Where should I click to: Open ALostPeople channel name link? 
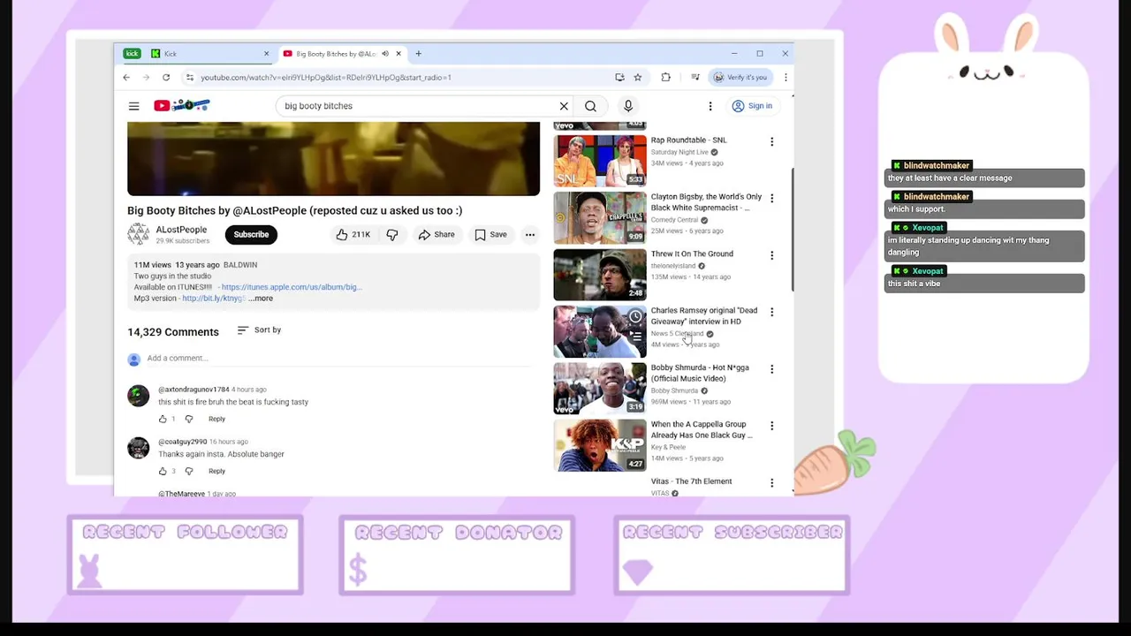[181, 230]
